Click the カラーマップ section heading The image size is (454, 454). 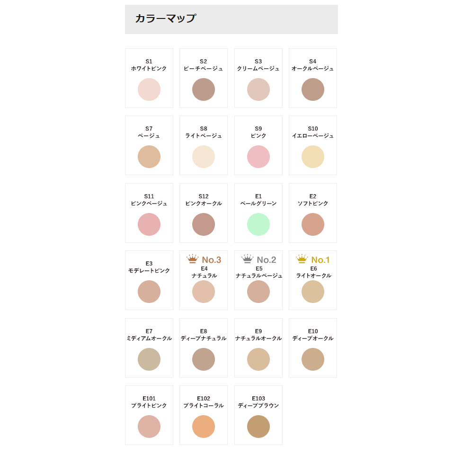[x=165, y=19]
